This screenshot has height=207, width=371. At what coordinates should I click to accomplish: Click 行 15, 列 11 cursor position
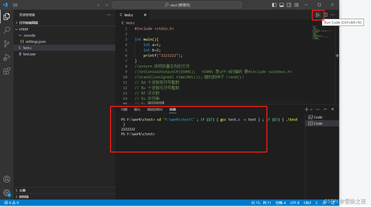(261, 203)
